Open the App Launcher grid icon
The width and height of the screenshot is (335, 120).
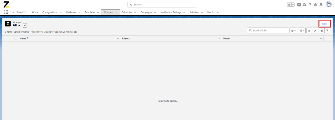coord(6,12)
